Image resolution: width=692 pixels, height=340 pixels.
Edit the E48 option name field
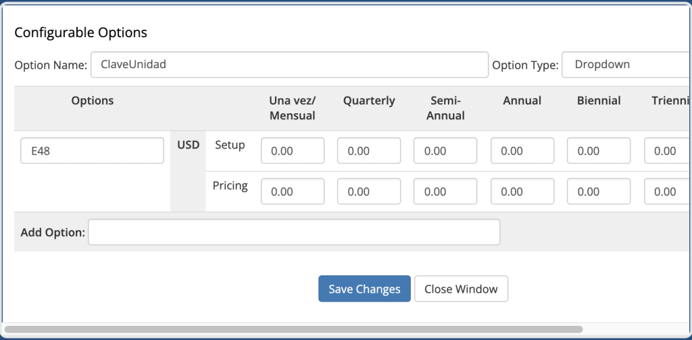coord(92,150)
